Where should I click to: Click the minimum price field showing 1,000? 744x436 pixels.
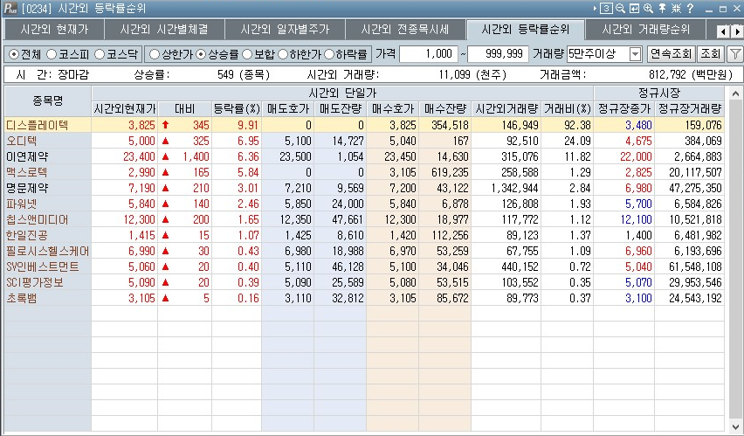(429, 54)
